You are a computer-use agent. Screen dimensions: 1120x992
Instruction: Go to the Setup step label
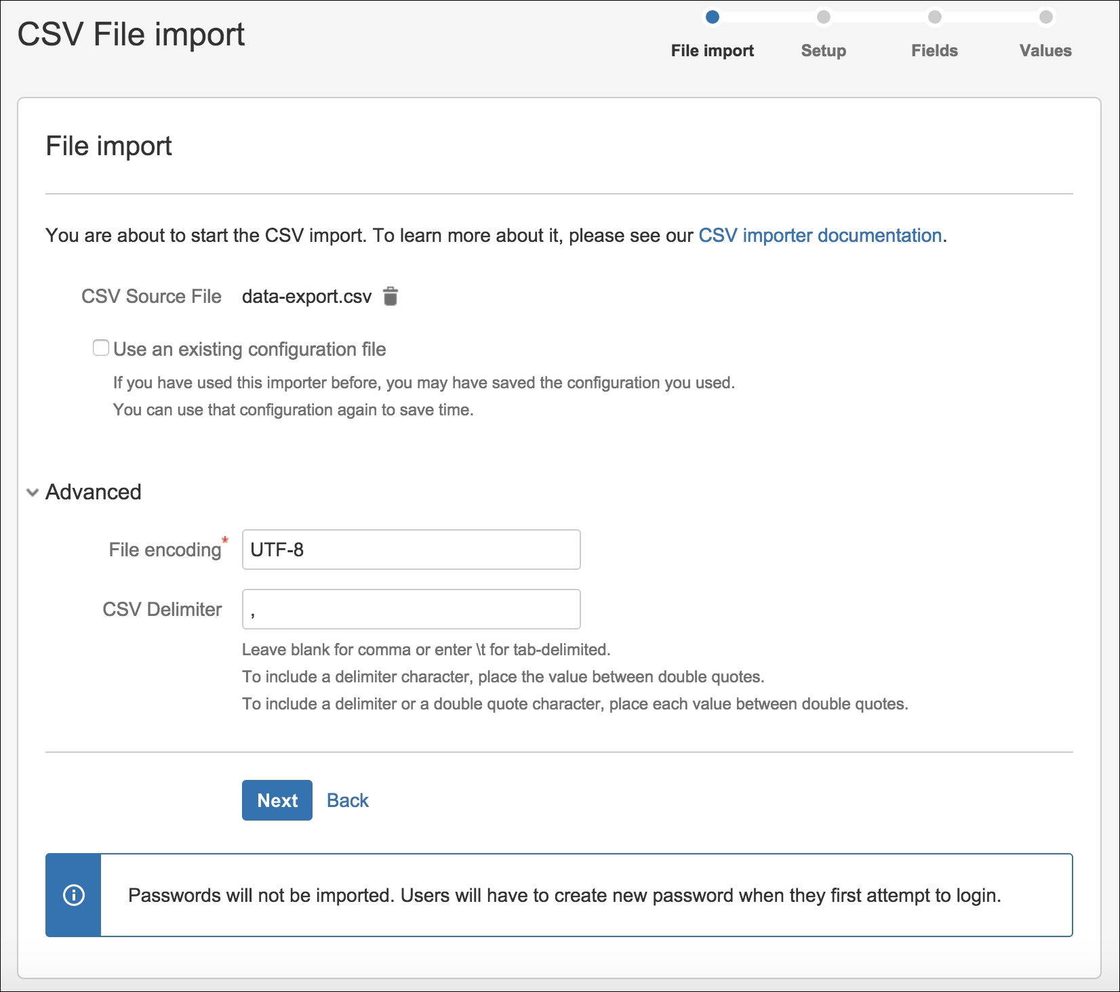(x=823, y=51)
